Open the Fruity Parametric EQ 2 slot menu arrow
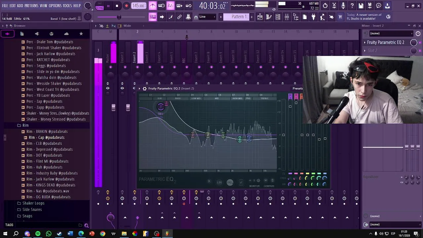This screenshot has width=423, height=238. (x=365, y=42)
